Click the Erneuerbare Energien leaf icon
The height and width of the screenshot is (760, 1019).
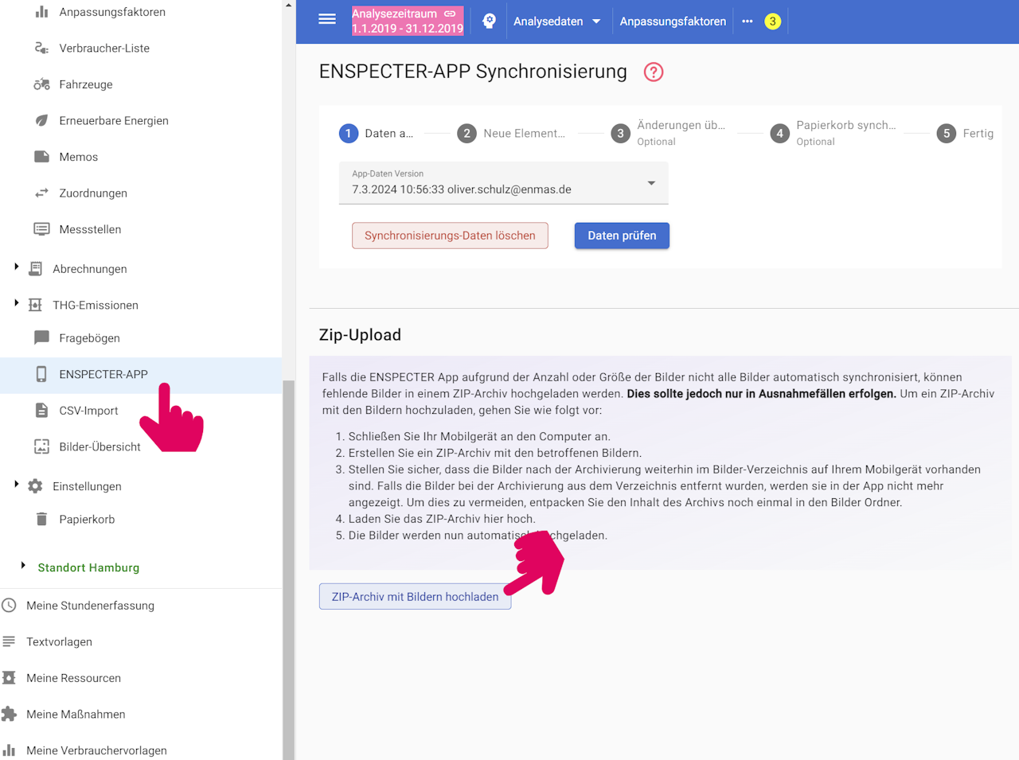(x=41, y=121)
